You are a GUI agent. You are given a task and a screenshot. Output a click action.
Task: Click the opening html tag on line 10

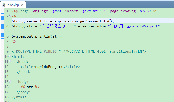coord(18,57)
